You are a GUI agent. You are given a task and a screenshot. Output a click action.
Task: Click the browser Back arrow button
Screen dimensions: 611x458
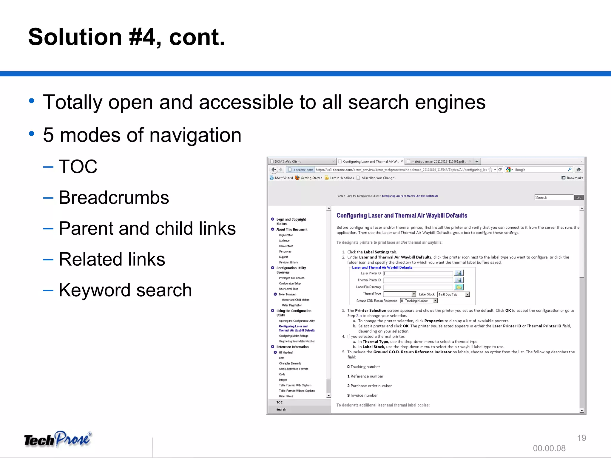tap(274, 170)
